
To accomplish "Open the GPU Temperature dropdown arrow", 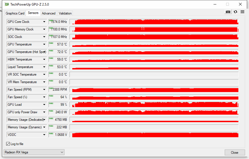I will pos(44,44).
